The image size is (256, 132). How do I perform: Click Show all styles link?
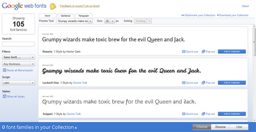[x=16, y=96]
